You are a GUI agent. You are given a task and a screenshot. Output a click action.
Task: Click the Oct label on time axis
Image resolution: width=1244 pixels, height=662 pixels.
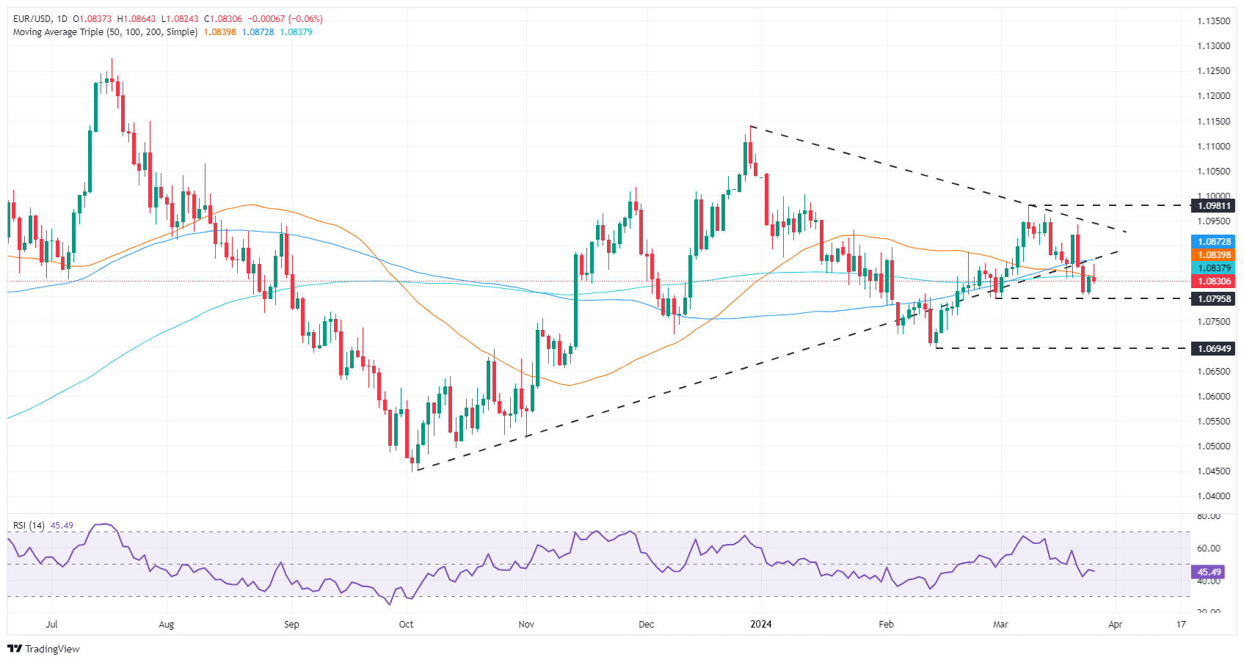[x=406, y=625]
